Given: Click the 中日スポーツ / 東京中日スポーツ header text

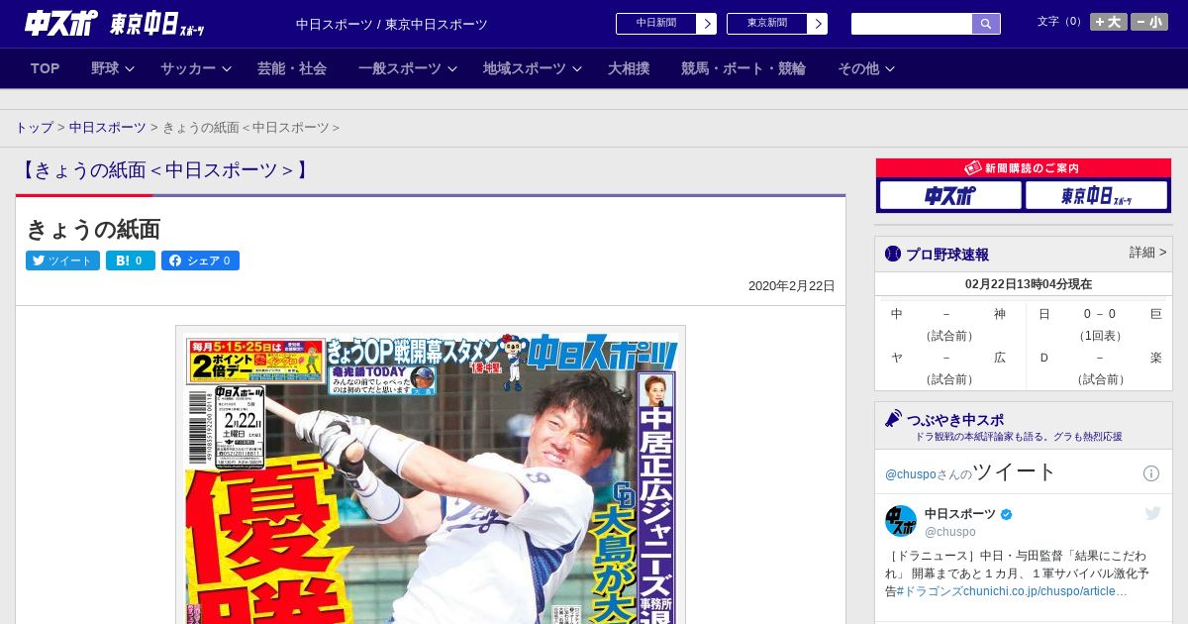Looking at the screenshot, I should (392, 24).
